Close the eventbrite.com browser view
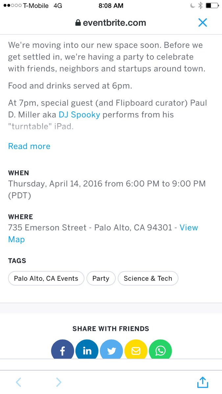 (203, 22)
